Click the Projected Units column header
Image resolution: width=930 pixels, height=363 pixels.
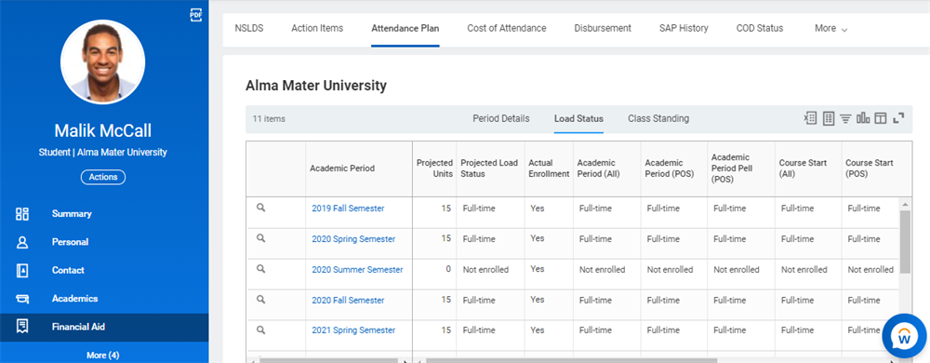tap(434, 168)
